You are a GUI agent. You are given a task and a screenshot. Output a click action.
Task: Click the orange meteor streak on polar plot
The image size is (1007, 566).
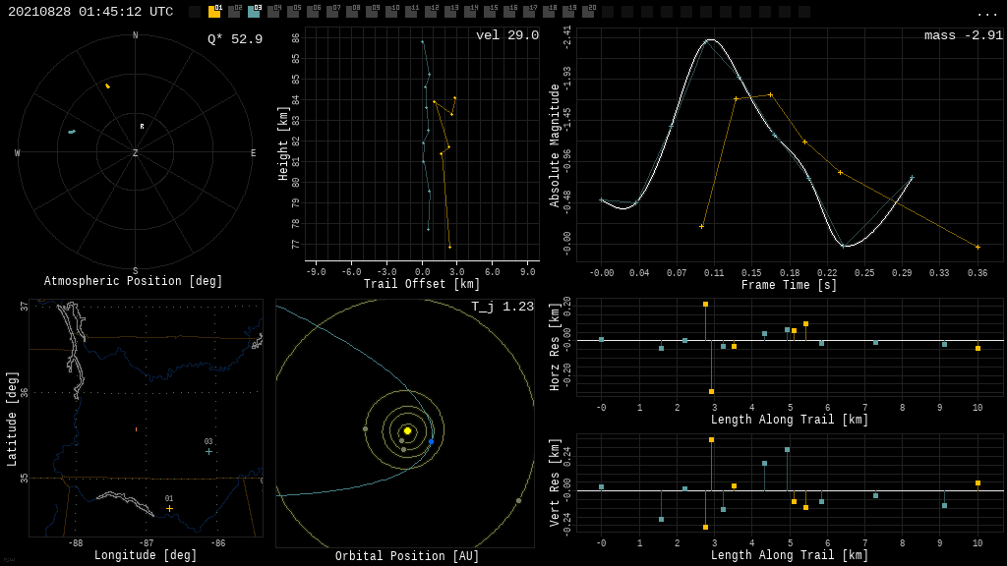point(107,86)
